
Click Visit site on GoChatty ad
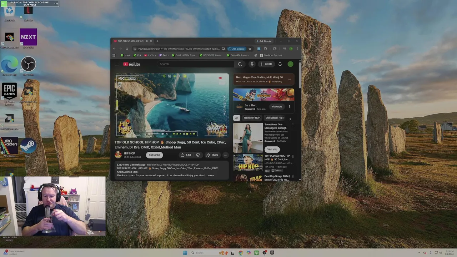272,149
